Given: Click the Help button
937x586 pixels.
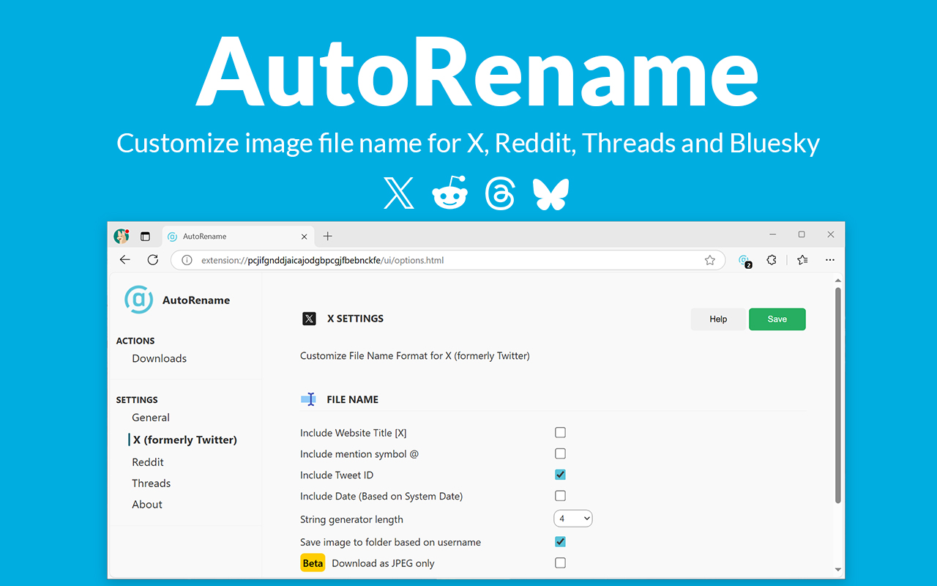Looking at the screenshot, I should point(718,319).
